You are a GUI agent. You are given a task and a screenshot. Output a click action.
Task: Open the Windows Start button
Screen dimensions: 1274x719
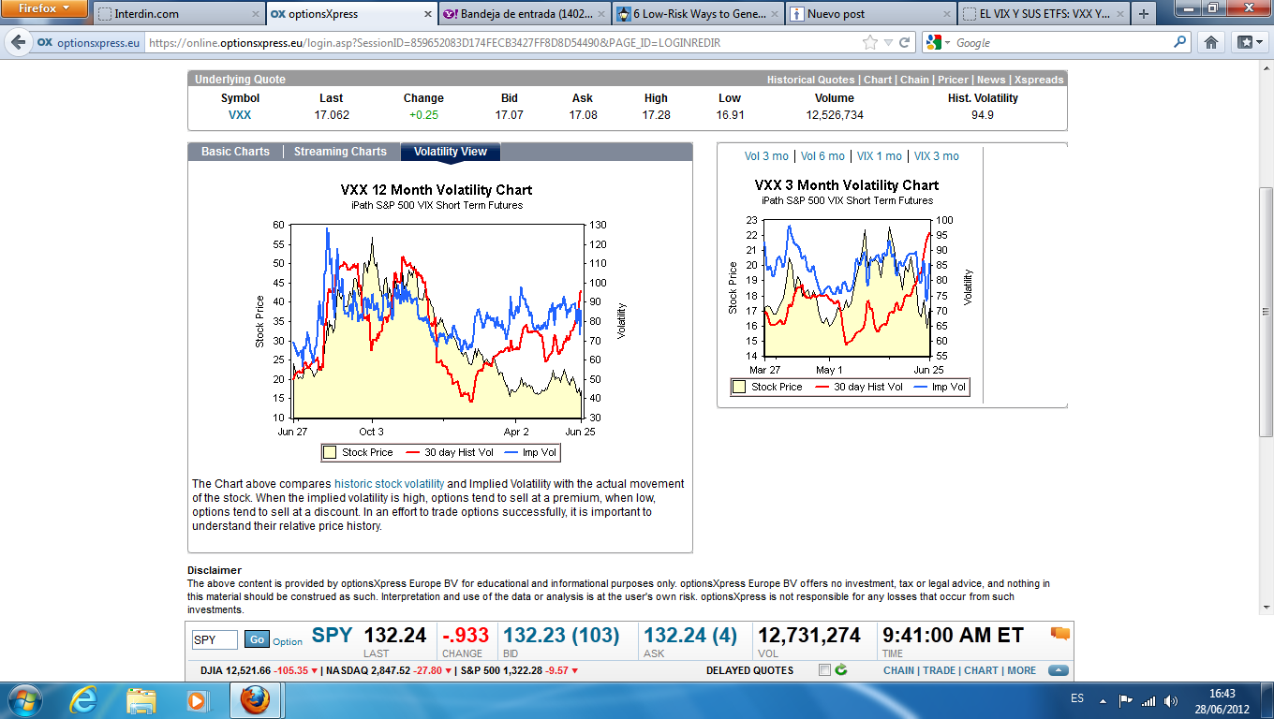(x=23, y=699)
